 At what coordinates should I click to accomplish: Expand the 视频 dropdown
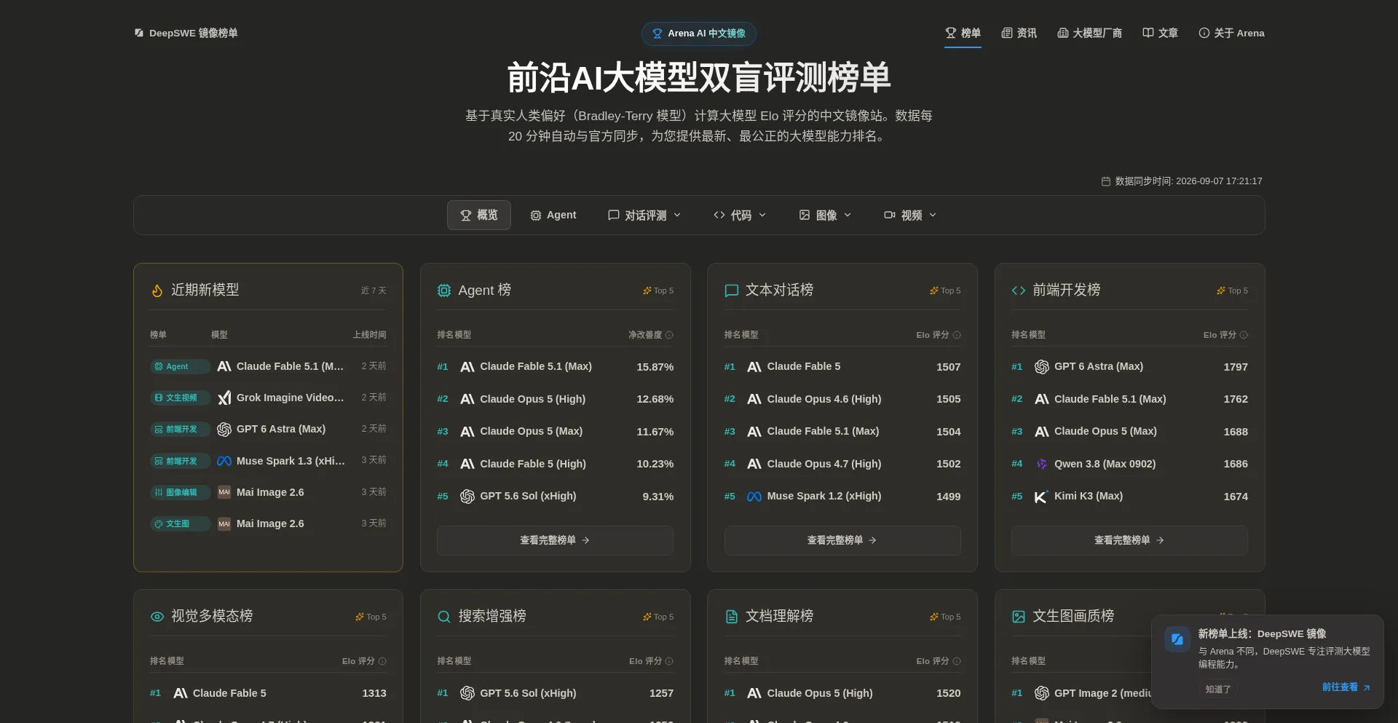[910, 215]
